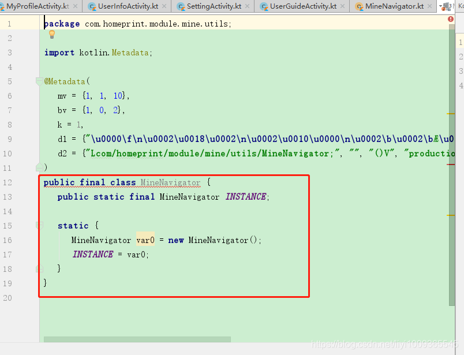Click the Kotlin file icon on UserInfoActivity.kt tab
The height and width of the screenshot is (355, 464).
[x=92, y=6]
